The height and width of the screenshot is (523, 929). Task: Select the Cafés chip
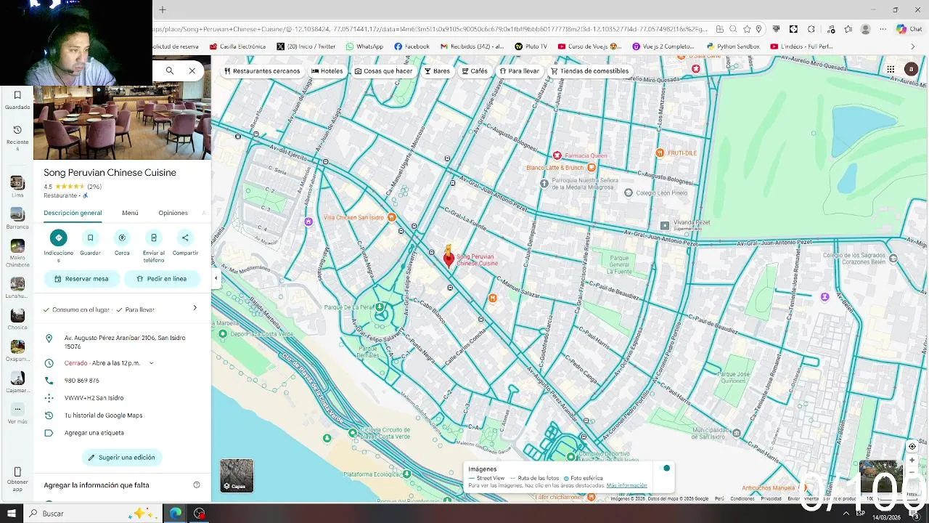tap(475, 71)
